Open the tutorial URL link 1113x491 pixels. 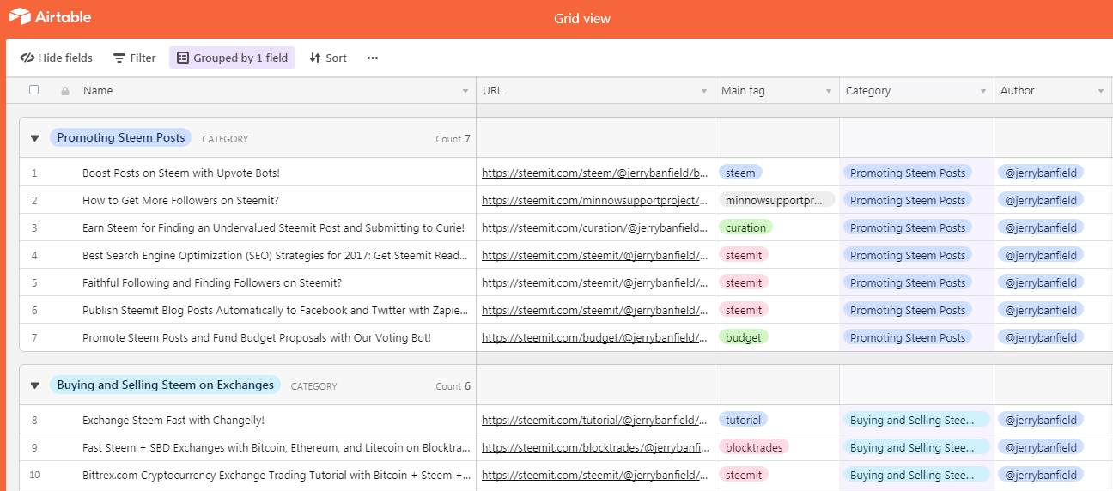(596, 420)
